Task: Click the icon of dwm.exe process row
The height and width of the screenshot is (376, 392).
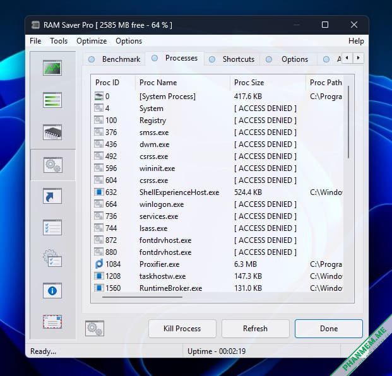Action: click(x=98, y=144)
